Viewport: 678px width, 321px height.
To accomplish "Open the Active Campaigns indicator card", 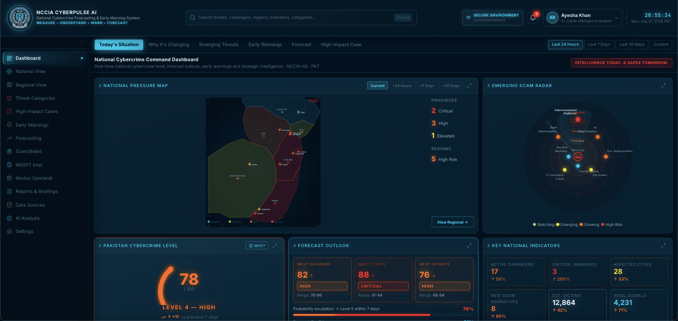I will click(517, 272).
